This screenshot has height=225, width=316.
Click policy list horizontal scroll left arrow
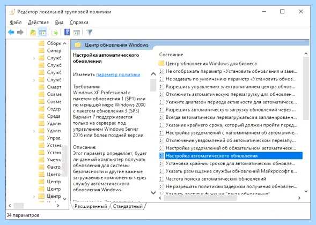(160, 198)
